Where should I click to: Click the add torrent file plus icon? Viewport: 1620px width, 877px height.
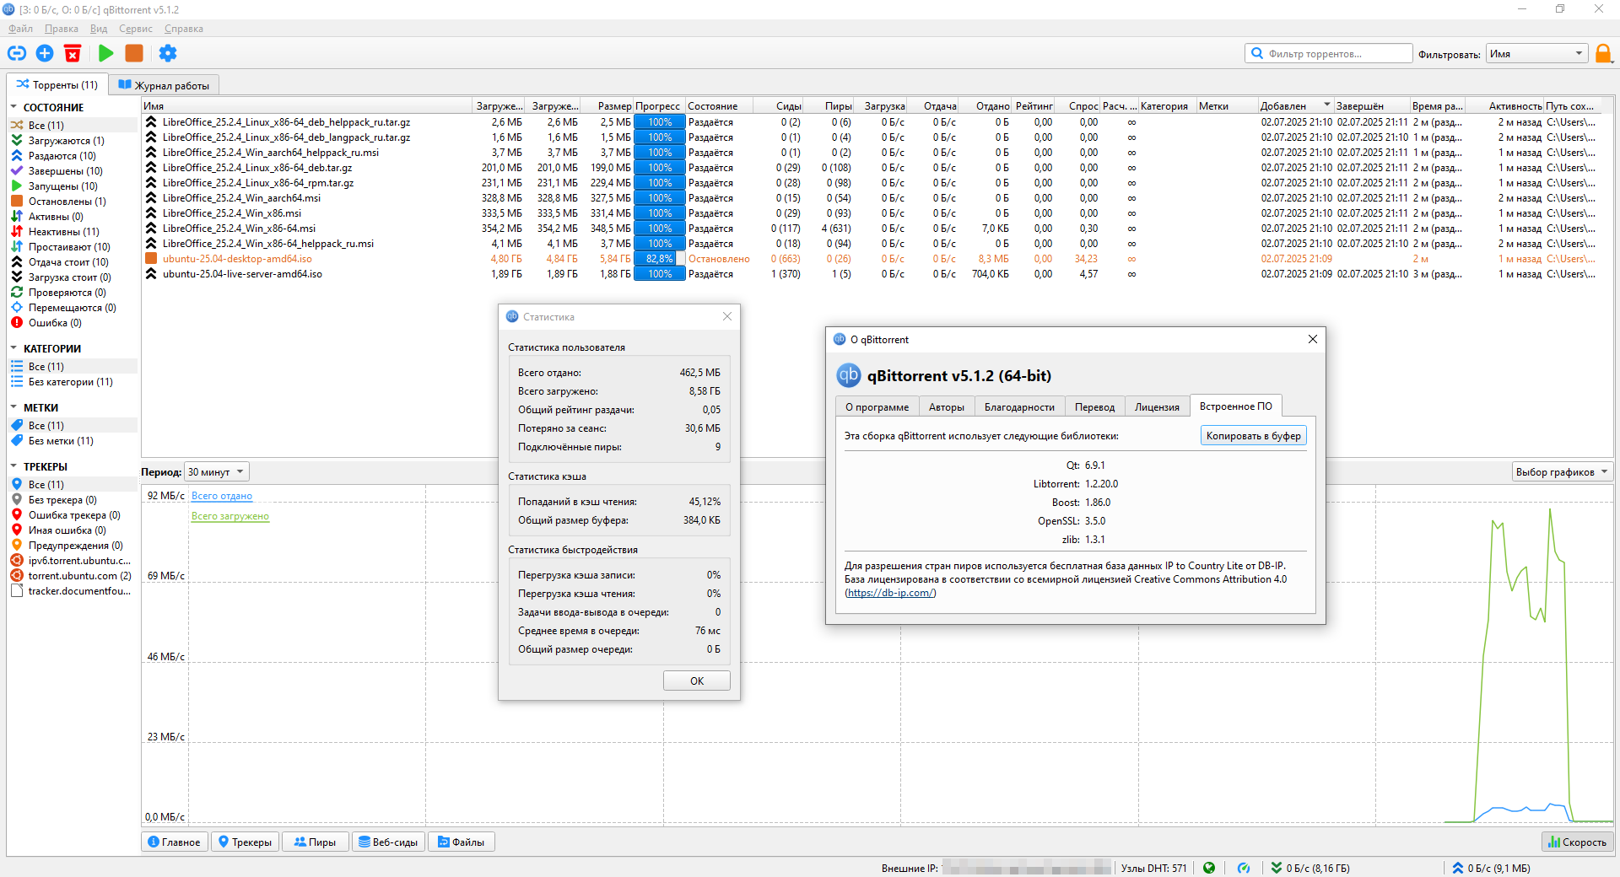point(45,53)
